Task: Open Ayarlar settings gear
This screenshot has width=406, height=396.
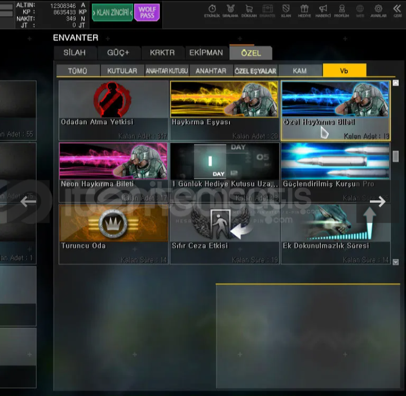Action: [378, 10]
